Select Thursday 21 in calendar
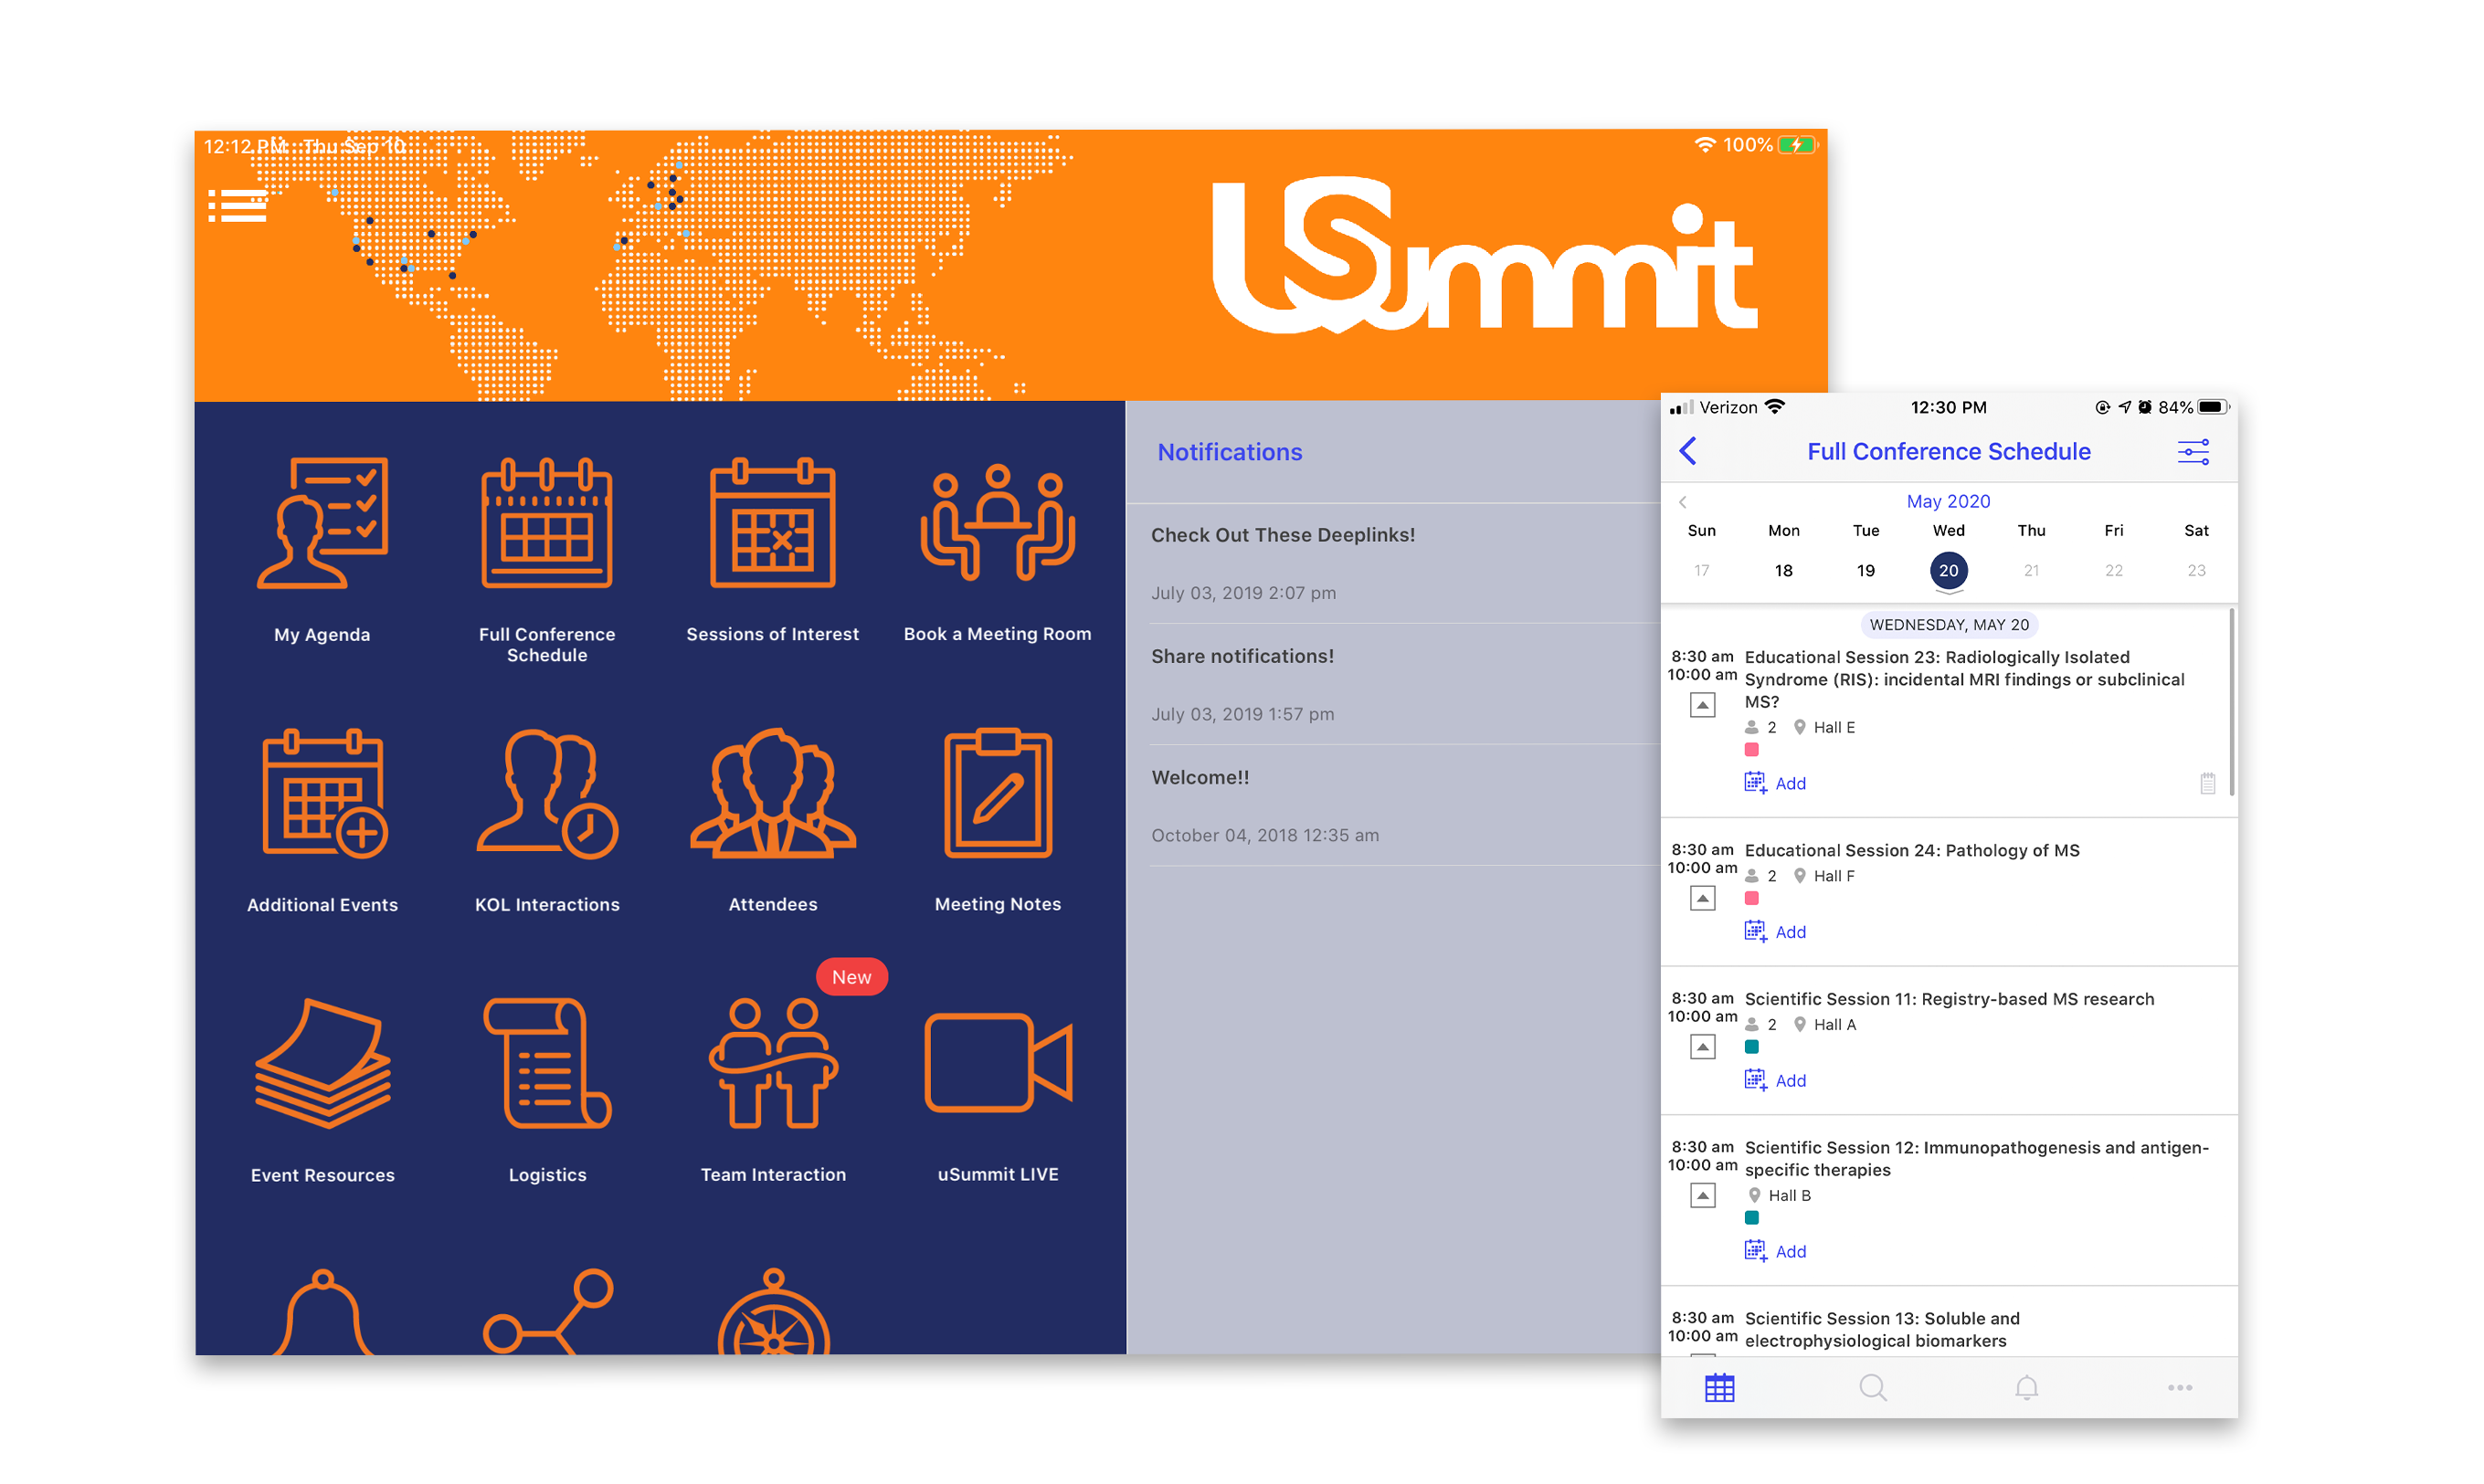The width and height of the screenshot is (2484, 1484). [2031, 571]
